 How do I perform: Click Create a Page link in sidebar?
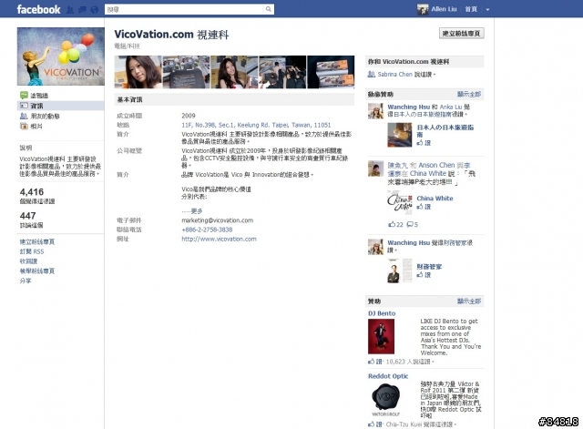pyautogui.click(x=37, y=241)
